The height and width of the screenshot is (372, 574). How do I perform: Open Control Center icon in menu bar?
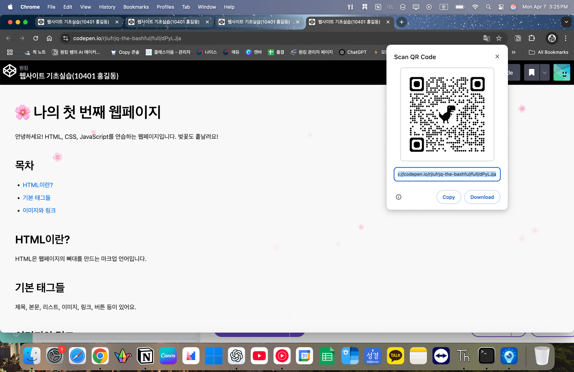[501, 7]
